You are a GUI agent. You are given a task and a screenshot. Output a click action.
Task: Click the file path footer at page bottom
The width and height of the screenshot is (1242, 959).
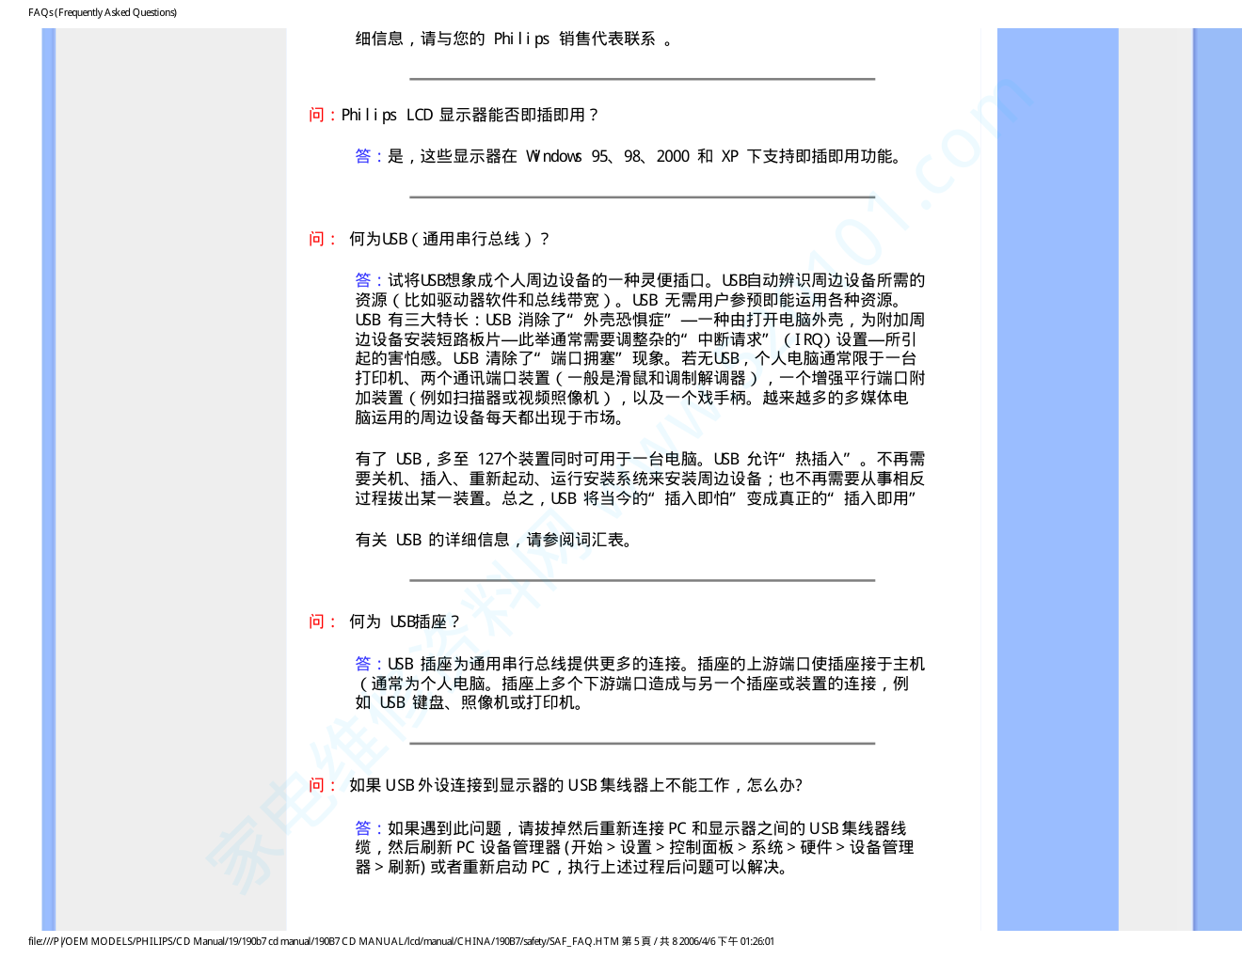pyautogui.click(x=401, y=941)
